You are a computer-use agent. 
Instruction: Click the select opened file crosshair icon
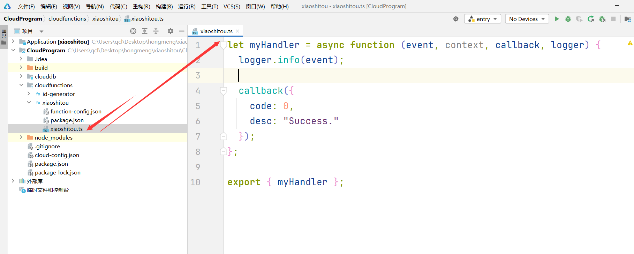pos(133,31)
